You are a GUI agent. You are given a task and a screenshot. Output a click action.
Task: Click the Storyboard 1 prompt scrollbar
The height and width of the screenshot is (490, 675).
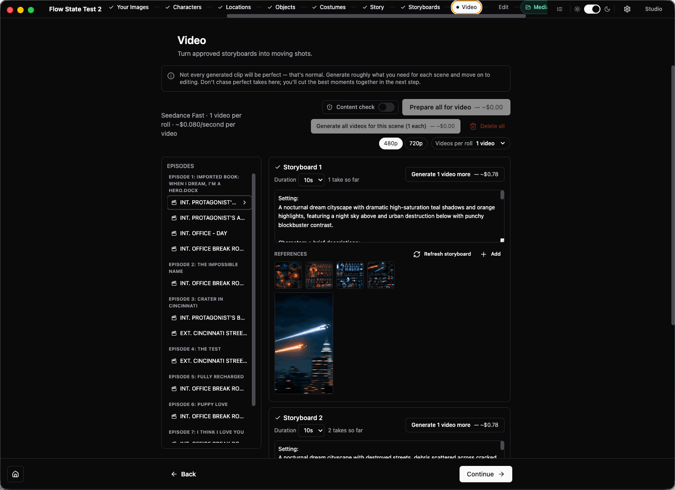(x=502, y=195)
